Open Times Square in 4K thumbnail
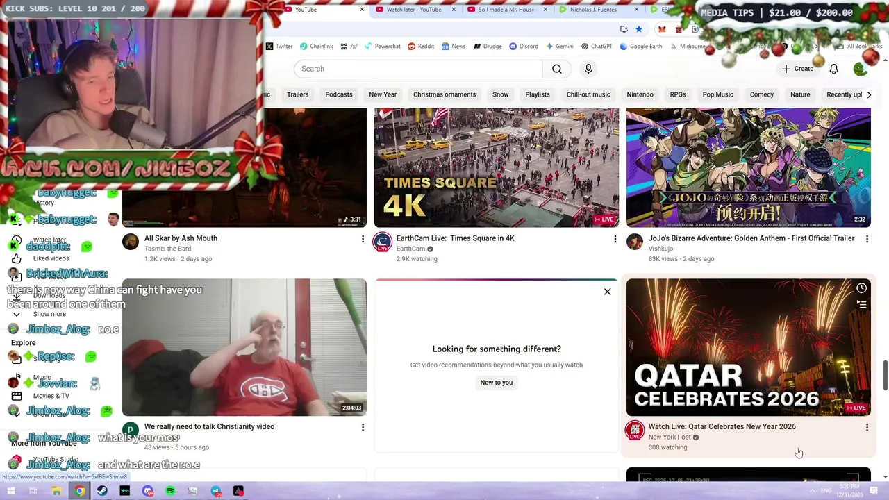This screenshot has height=500, width=889. 496,167
